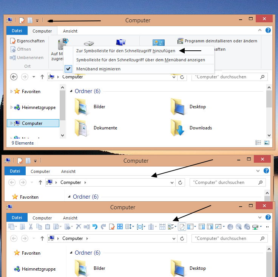This screenshot has height=277, width=278.
Task: Click the blue Help icon in top window
Action: click(x=268, y=30)
